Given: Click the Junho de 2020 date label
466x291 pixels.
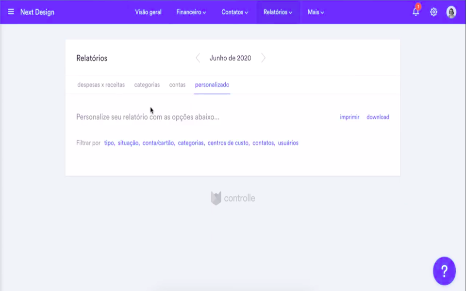Looking at the screenshot, I should pyautogui.click(x=230, y=58).
